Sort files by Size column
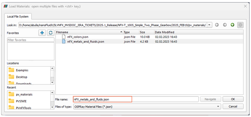The height and width of the screenshot is (117, 251). coord(146,32)
